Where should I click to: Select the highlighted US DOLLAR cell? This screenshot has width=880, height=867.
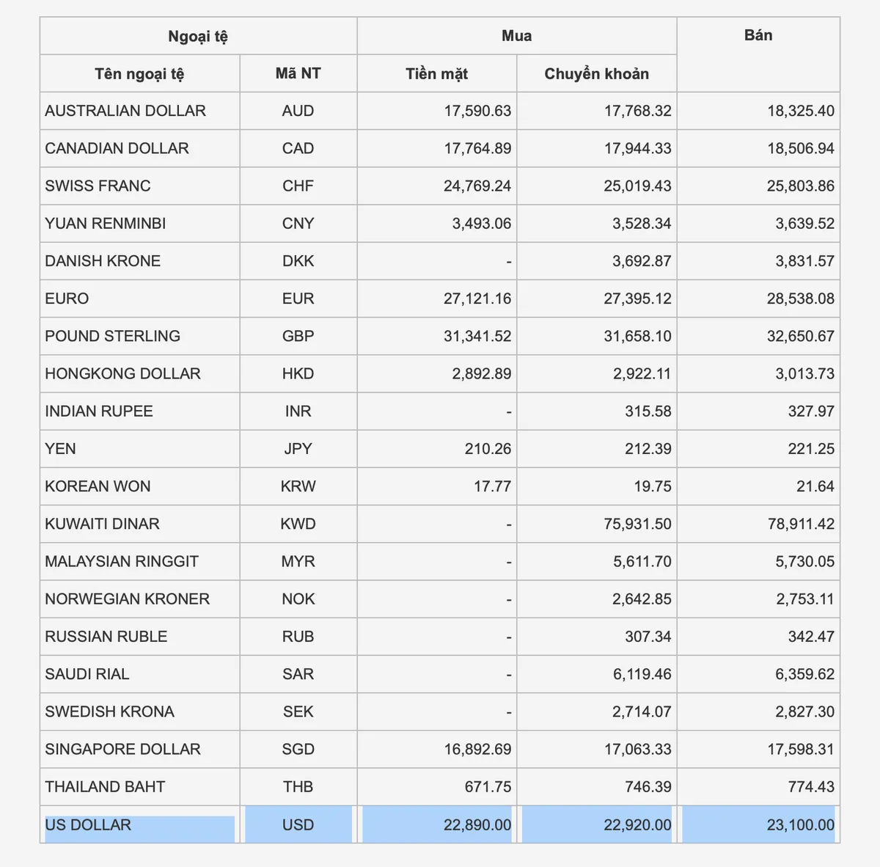(x=88, y=824)
